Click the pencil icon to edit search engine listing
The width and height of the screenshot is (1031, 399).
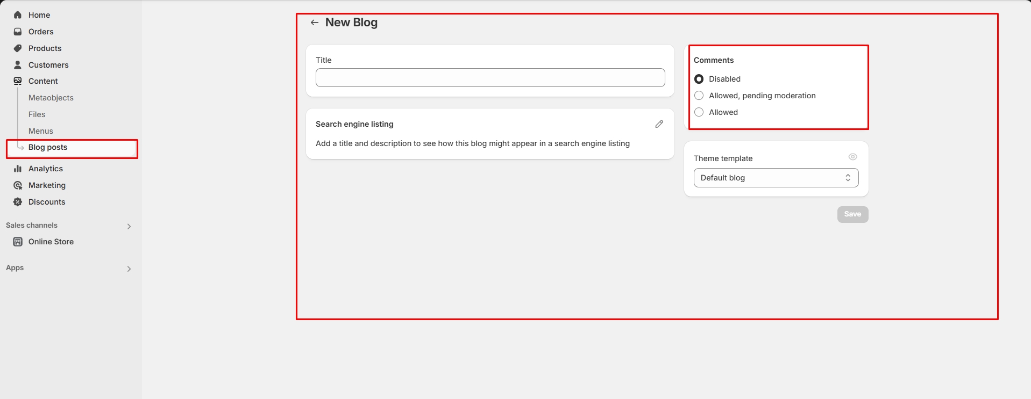[x=659, y=124]
